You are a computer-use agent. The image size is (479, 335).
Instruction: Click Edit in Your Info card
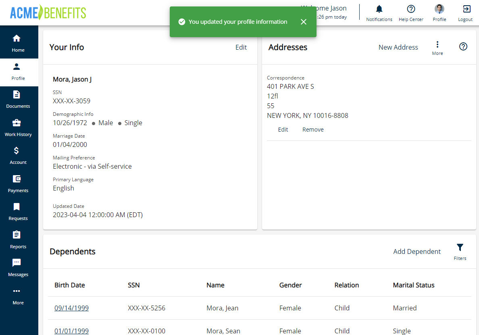coord(241,47)
